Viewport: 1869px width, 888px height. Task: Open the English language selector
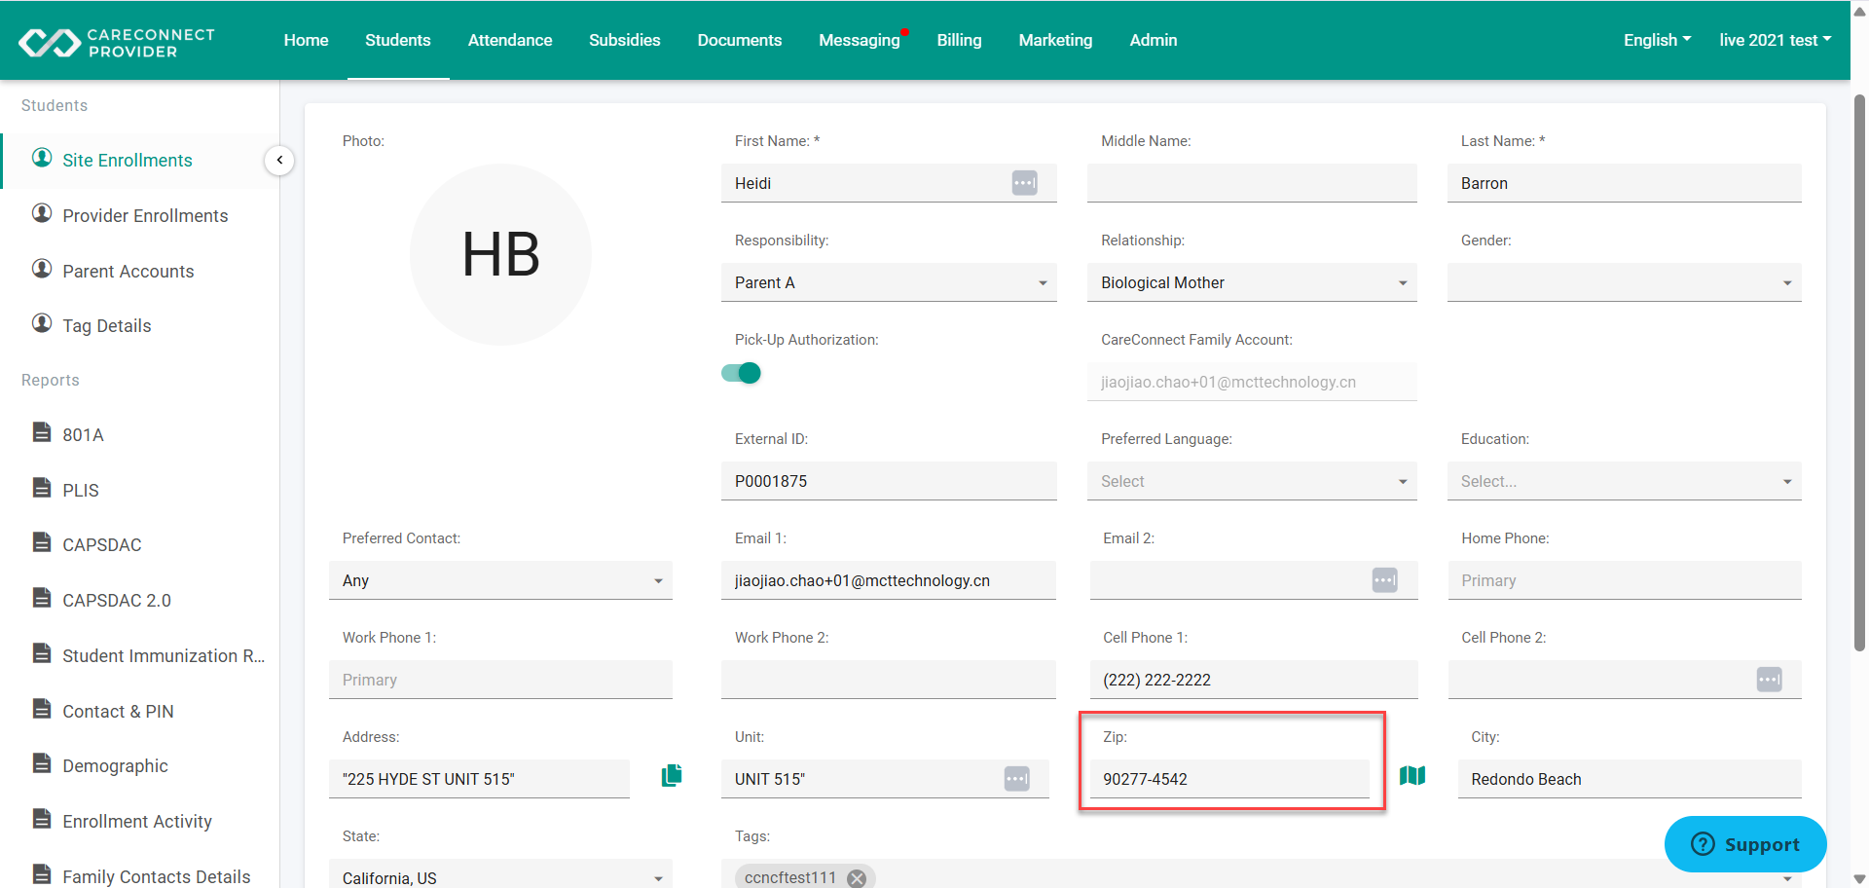(1657, 40)
